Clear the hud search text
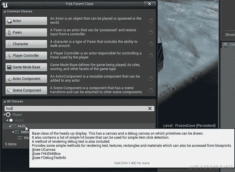Image resolution: width=235 pixels, height=172 pixels. click(x=150, y=108)
